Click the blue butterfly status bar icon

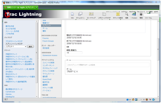[x=153, y=100]
